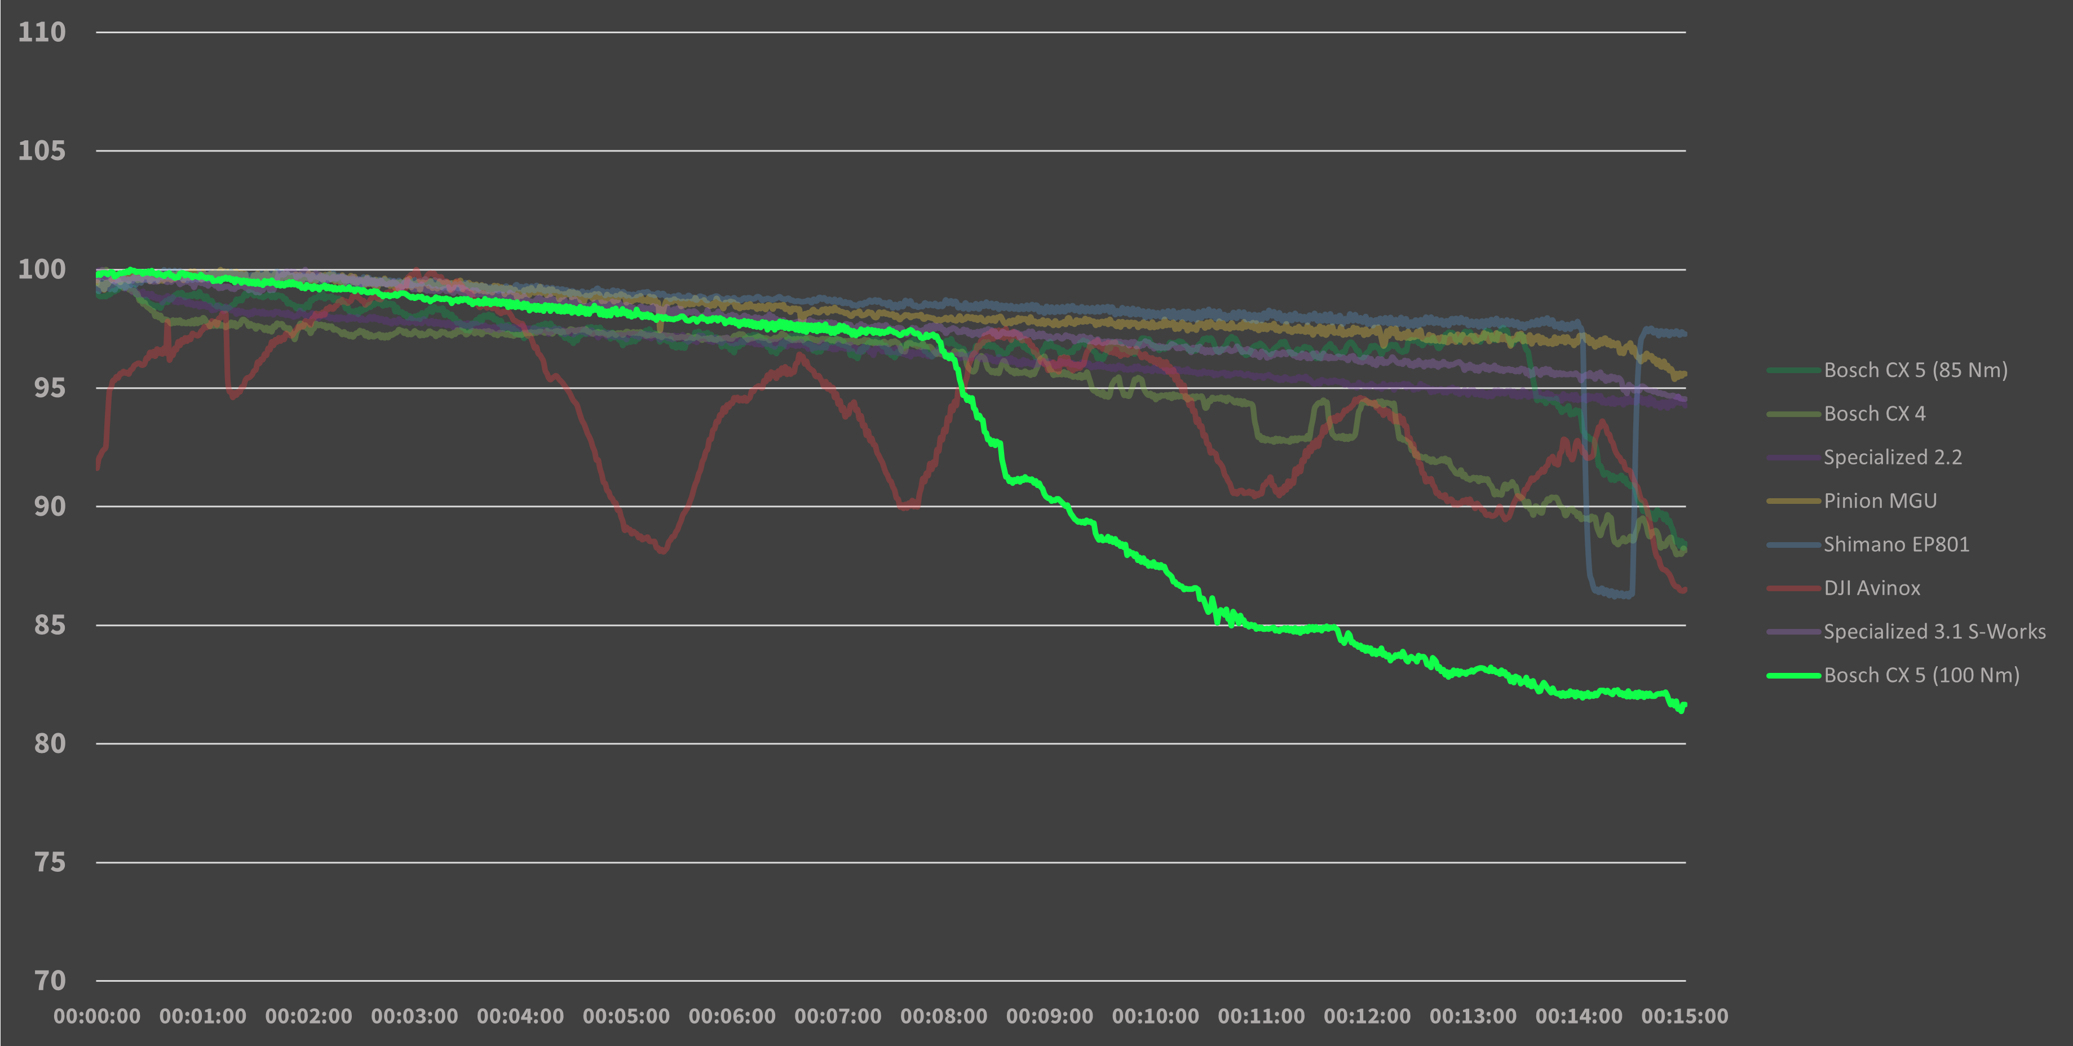Image resolution: width=2073 pixels, height=1046 pixels.
Task: Click the x-axis label 00:03:00
Action: (x=414, y=1016)
